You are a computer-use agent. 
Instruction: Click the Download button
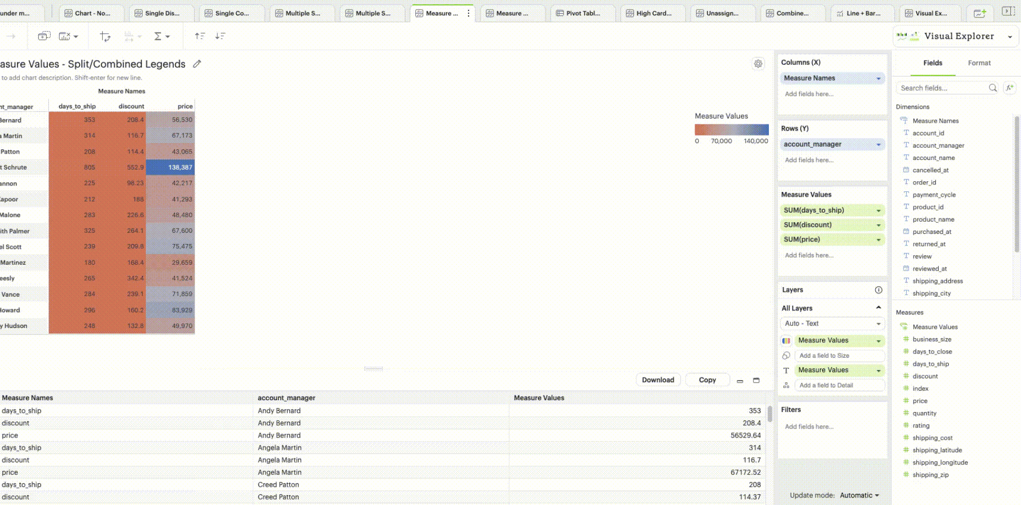point(658,380)
